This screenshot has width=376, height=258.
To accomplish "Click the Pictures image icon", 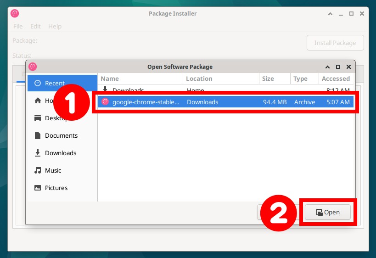I will (38, 188).
